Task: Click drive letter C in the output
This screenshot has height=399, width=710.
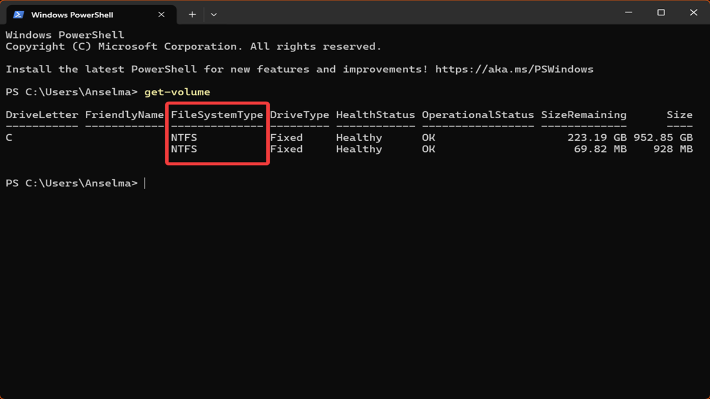Action: (9, 138)
